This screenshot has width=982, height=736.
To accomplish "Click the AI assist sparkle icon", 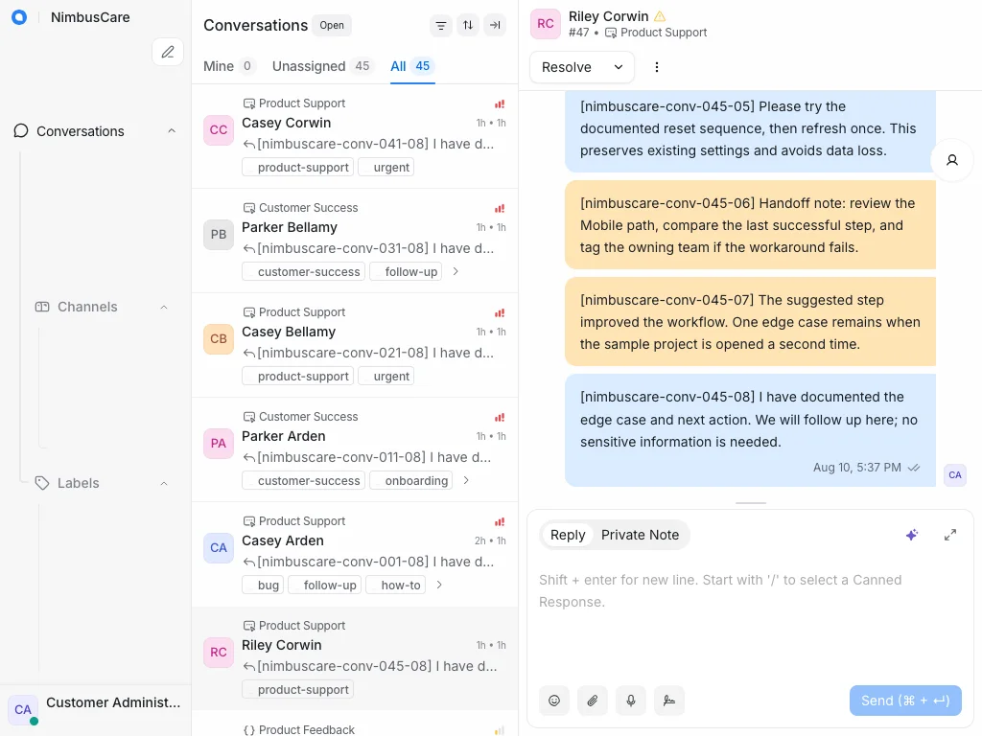I will (x=912, y=535).
